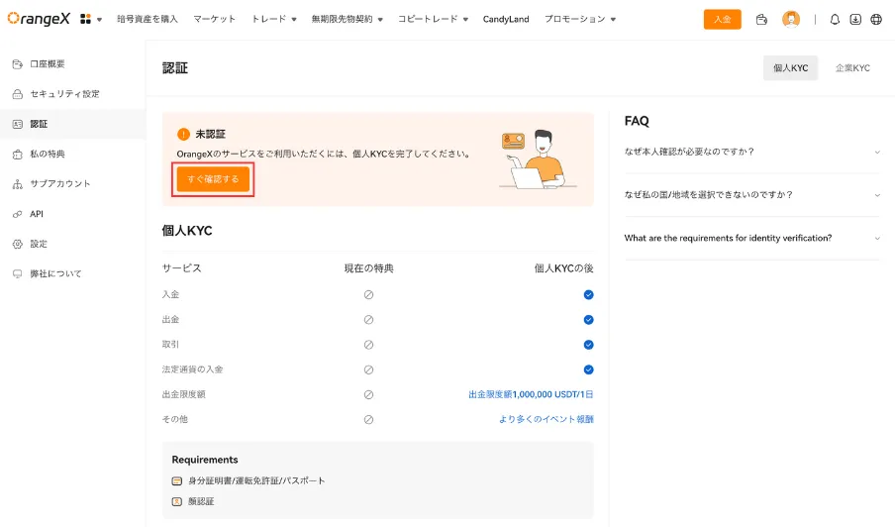Click the ID card icon under Requirements

pos(177,481)
